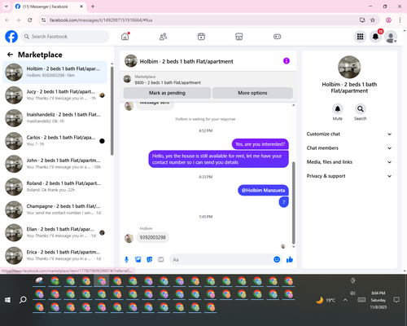Send a thumbs-up like
407x326 pixels.
pyautogui.click(x=290, y=259)
